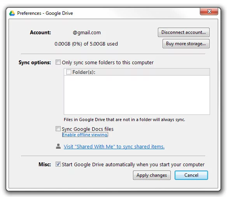
Task: Click the Account label
Action: tap(40, 32)
